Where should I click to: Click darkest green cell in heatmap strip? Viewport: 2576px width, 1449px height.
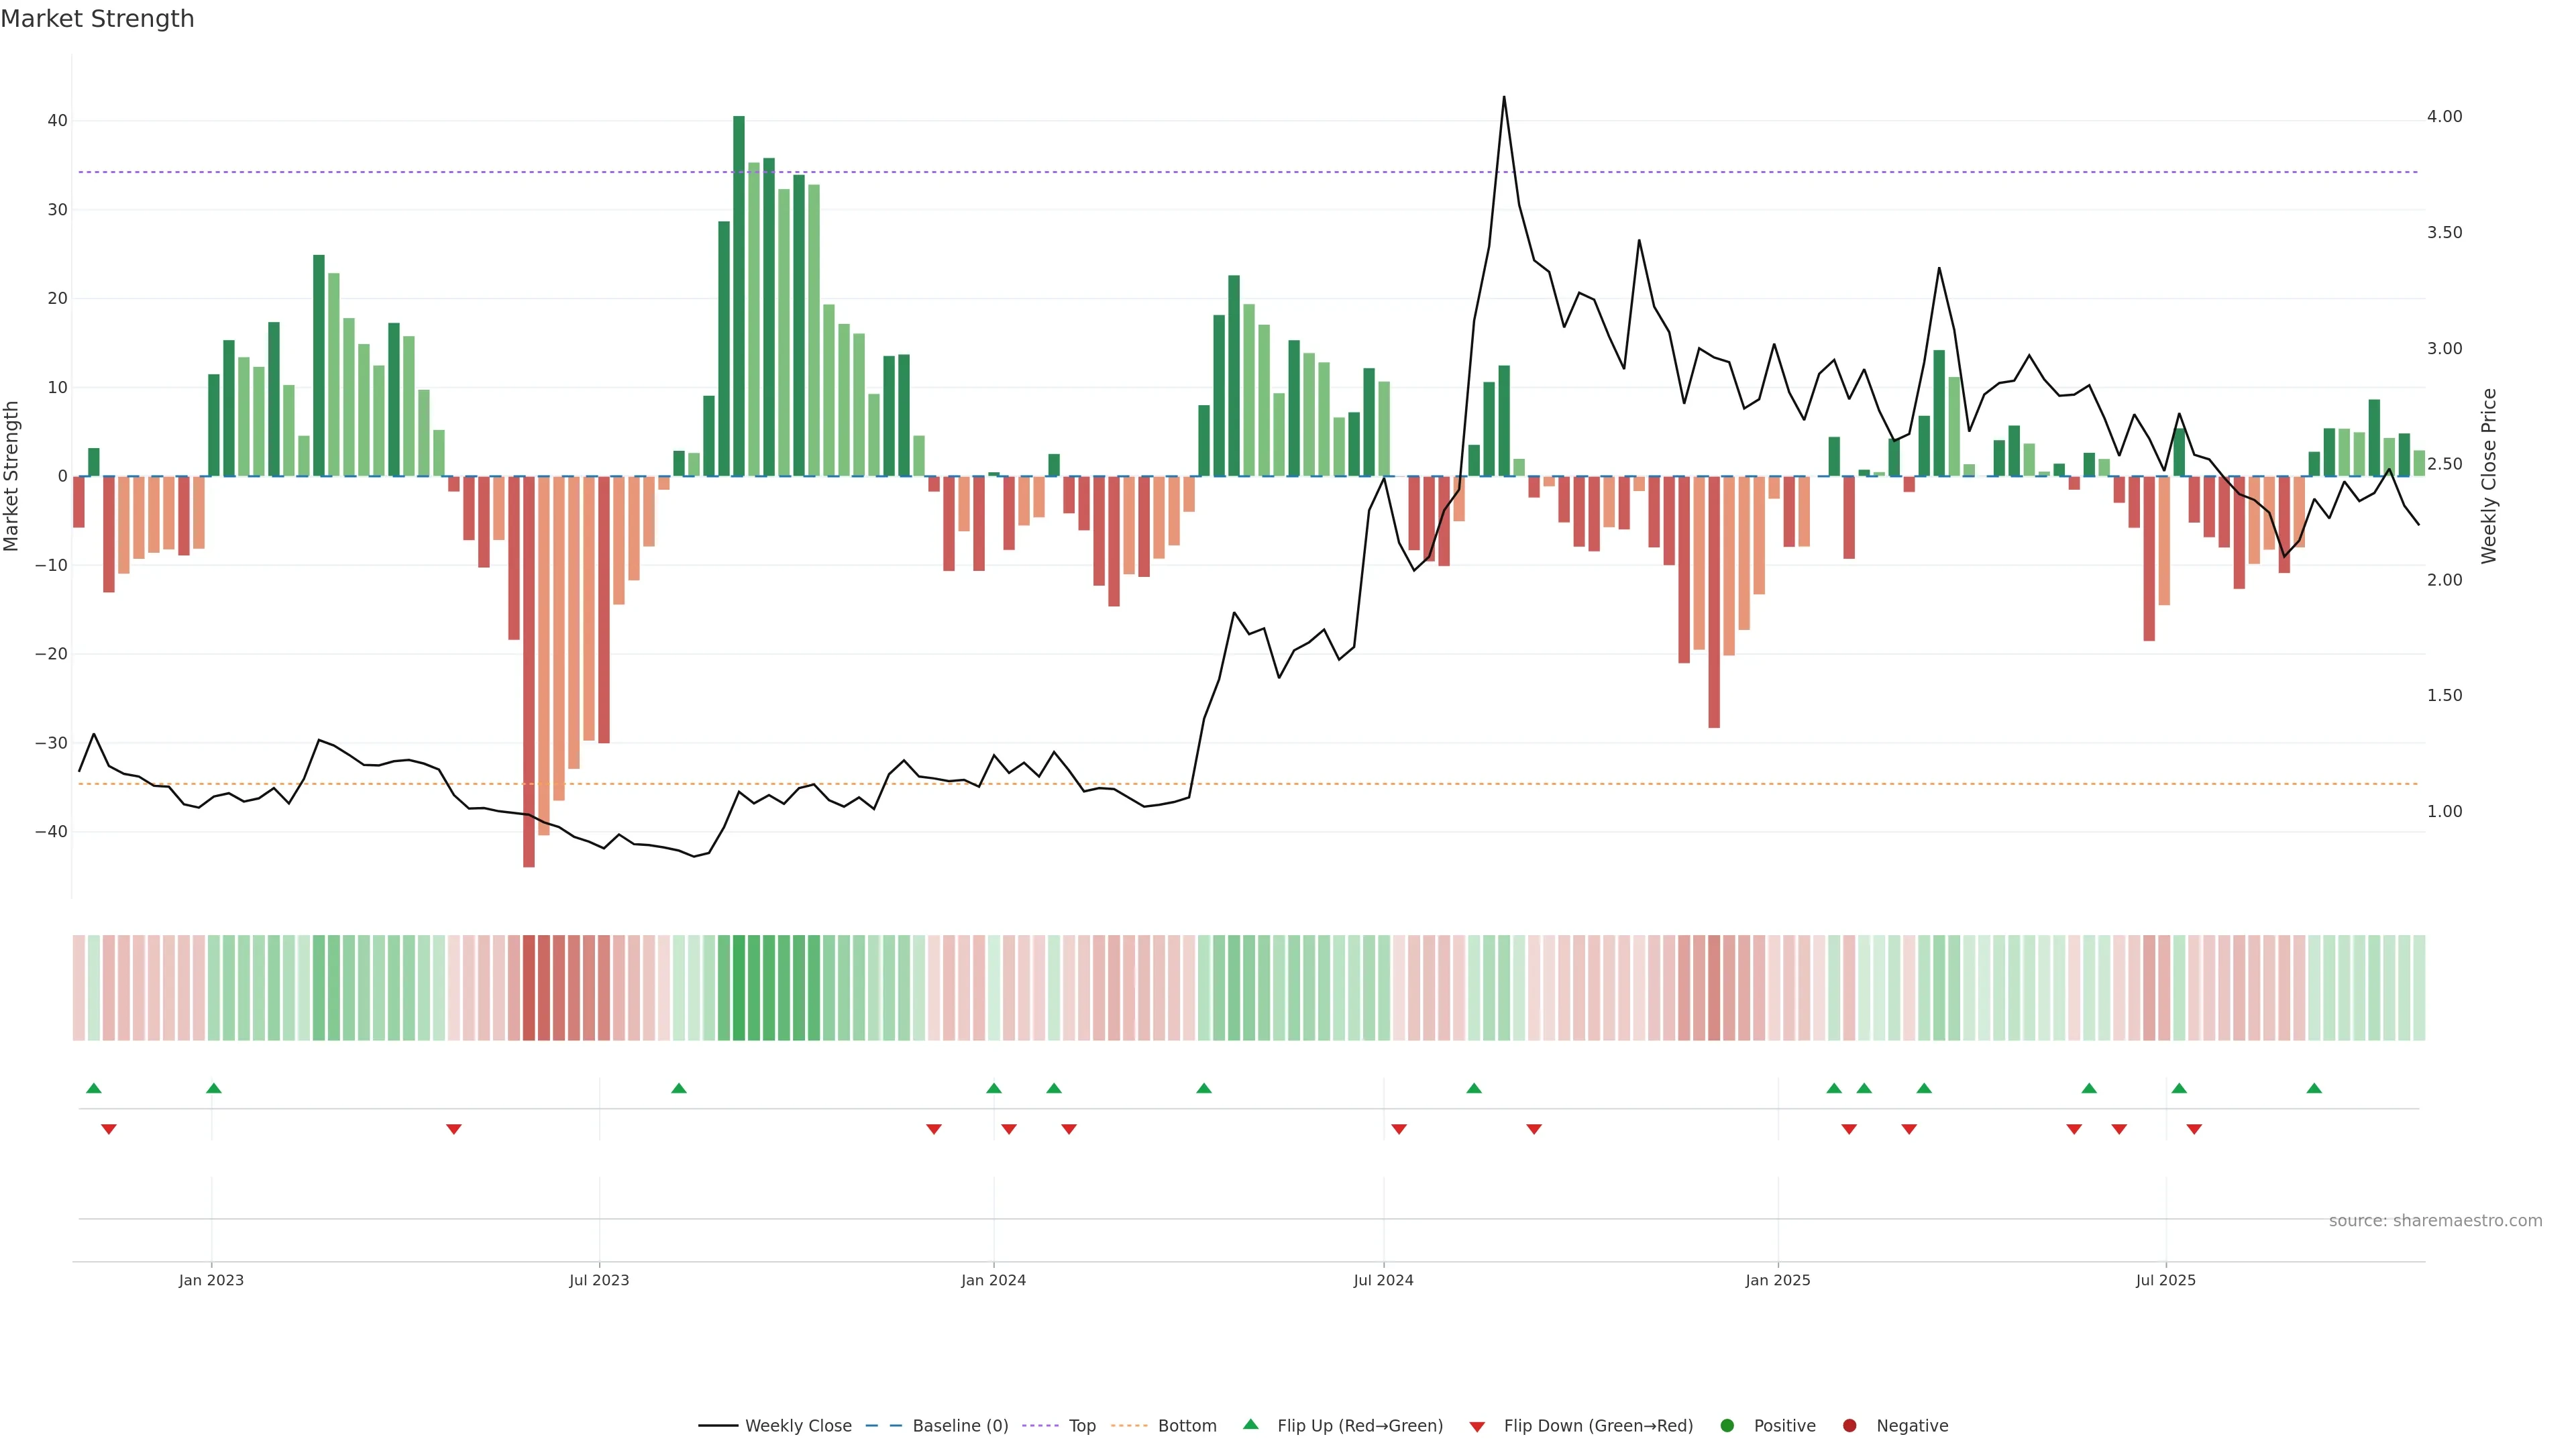tap(739, 987)
